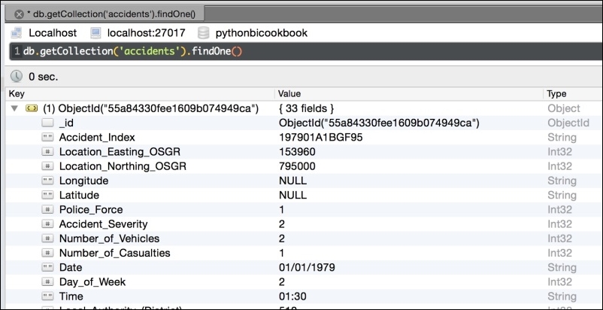Image resolution: width=603 pixels, height=310 pixels.
Task: Click the Value column header
Action: [x=289, y=94]
